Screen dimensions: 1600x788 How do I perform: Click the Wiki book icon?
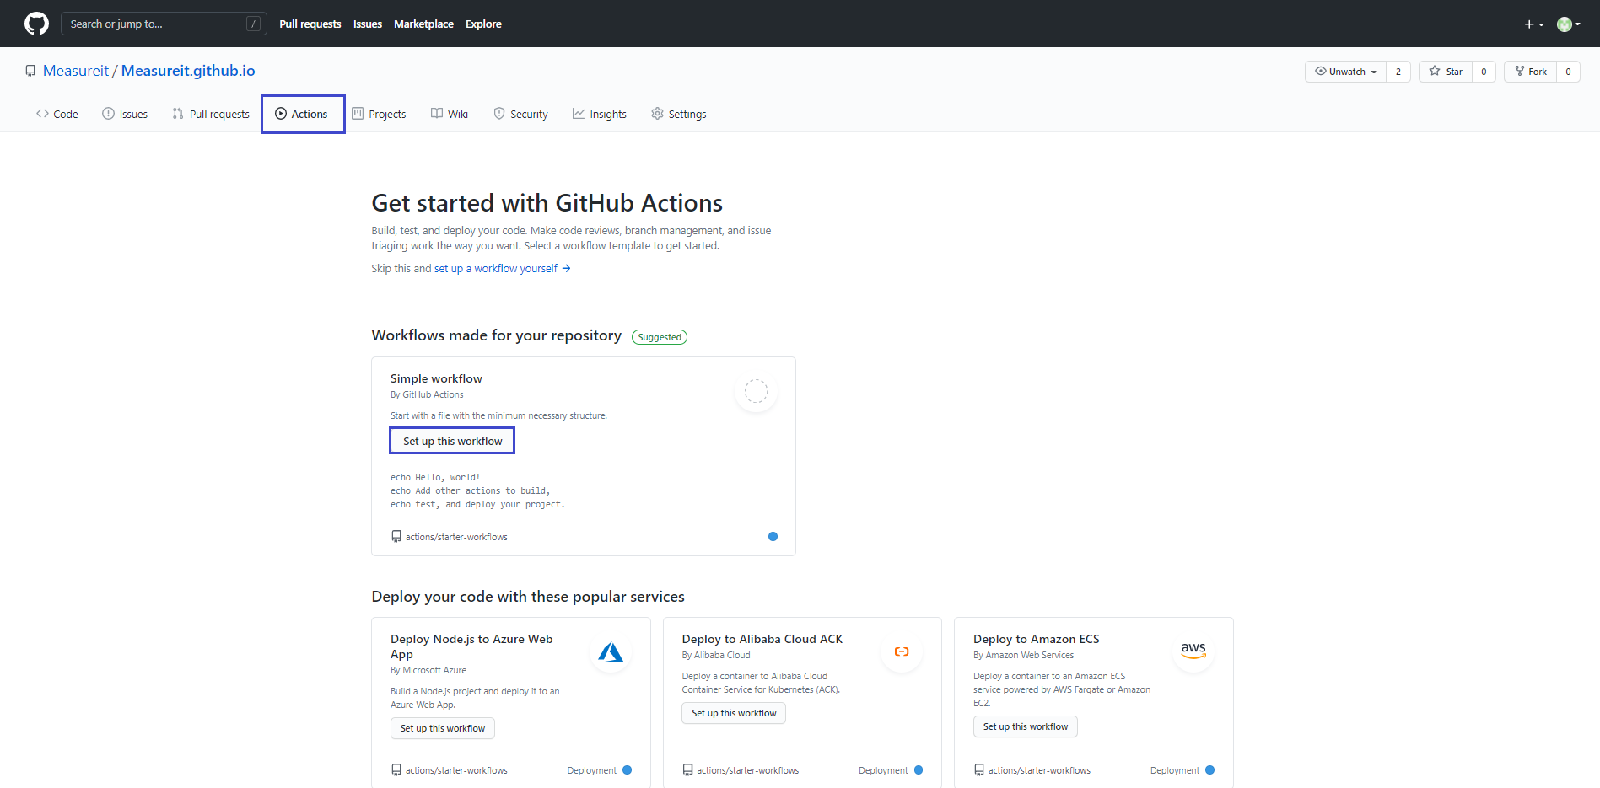coord(437,114)
